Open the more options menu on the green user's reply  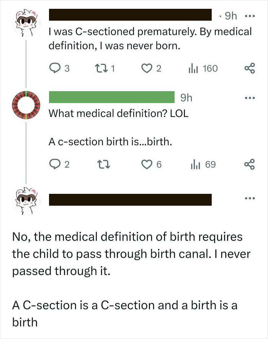tap(249, 98)
